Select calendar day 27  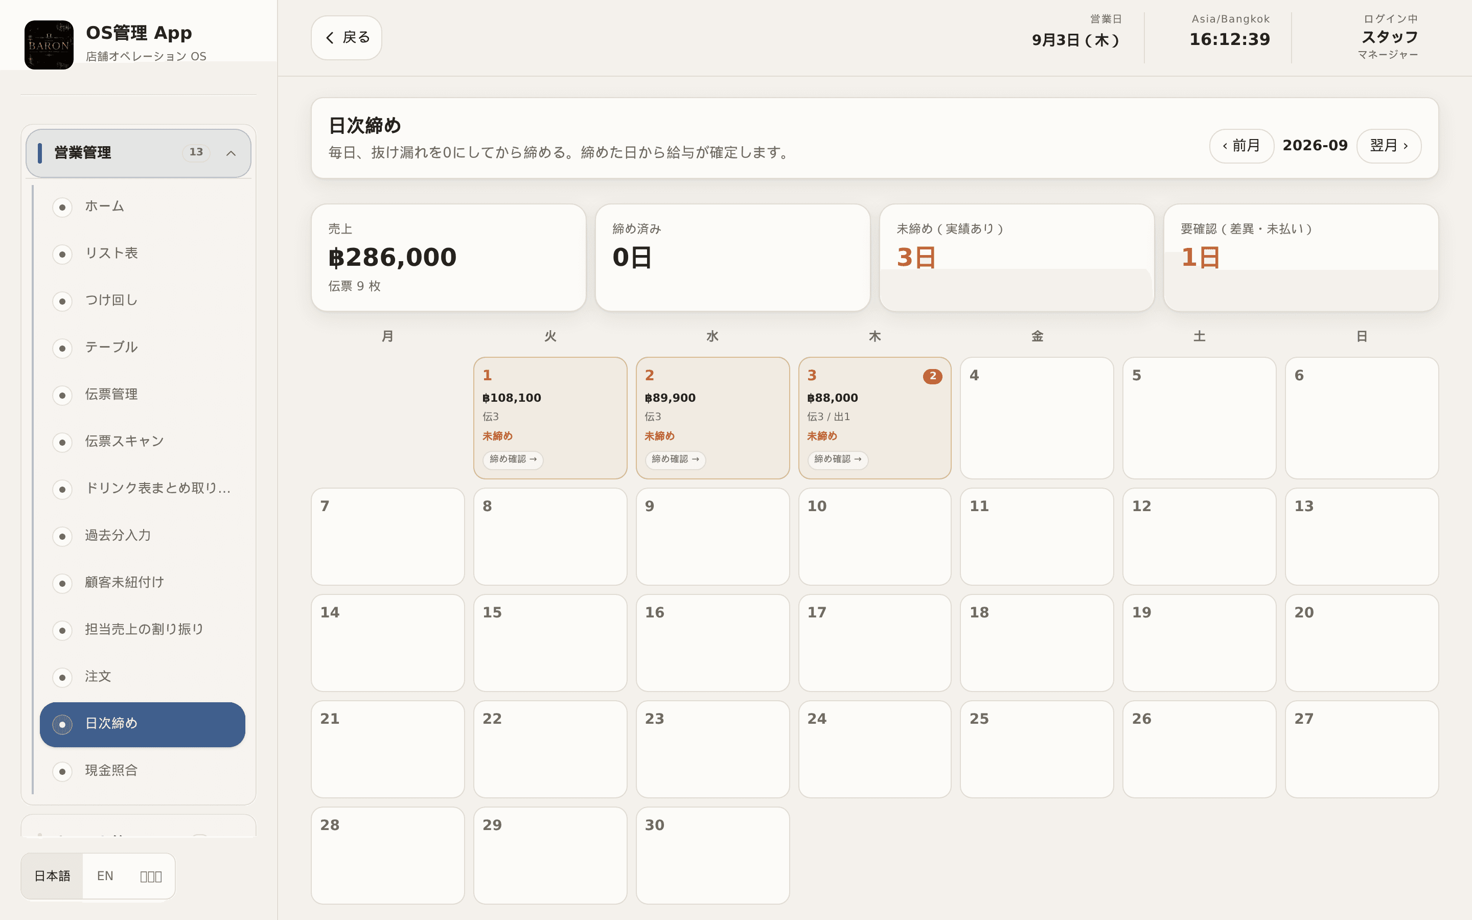[1361, 749]
